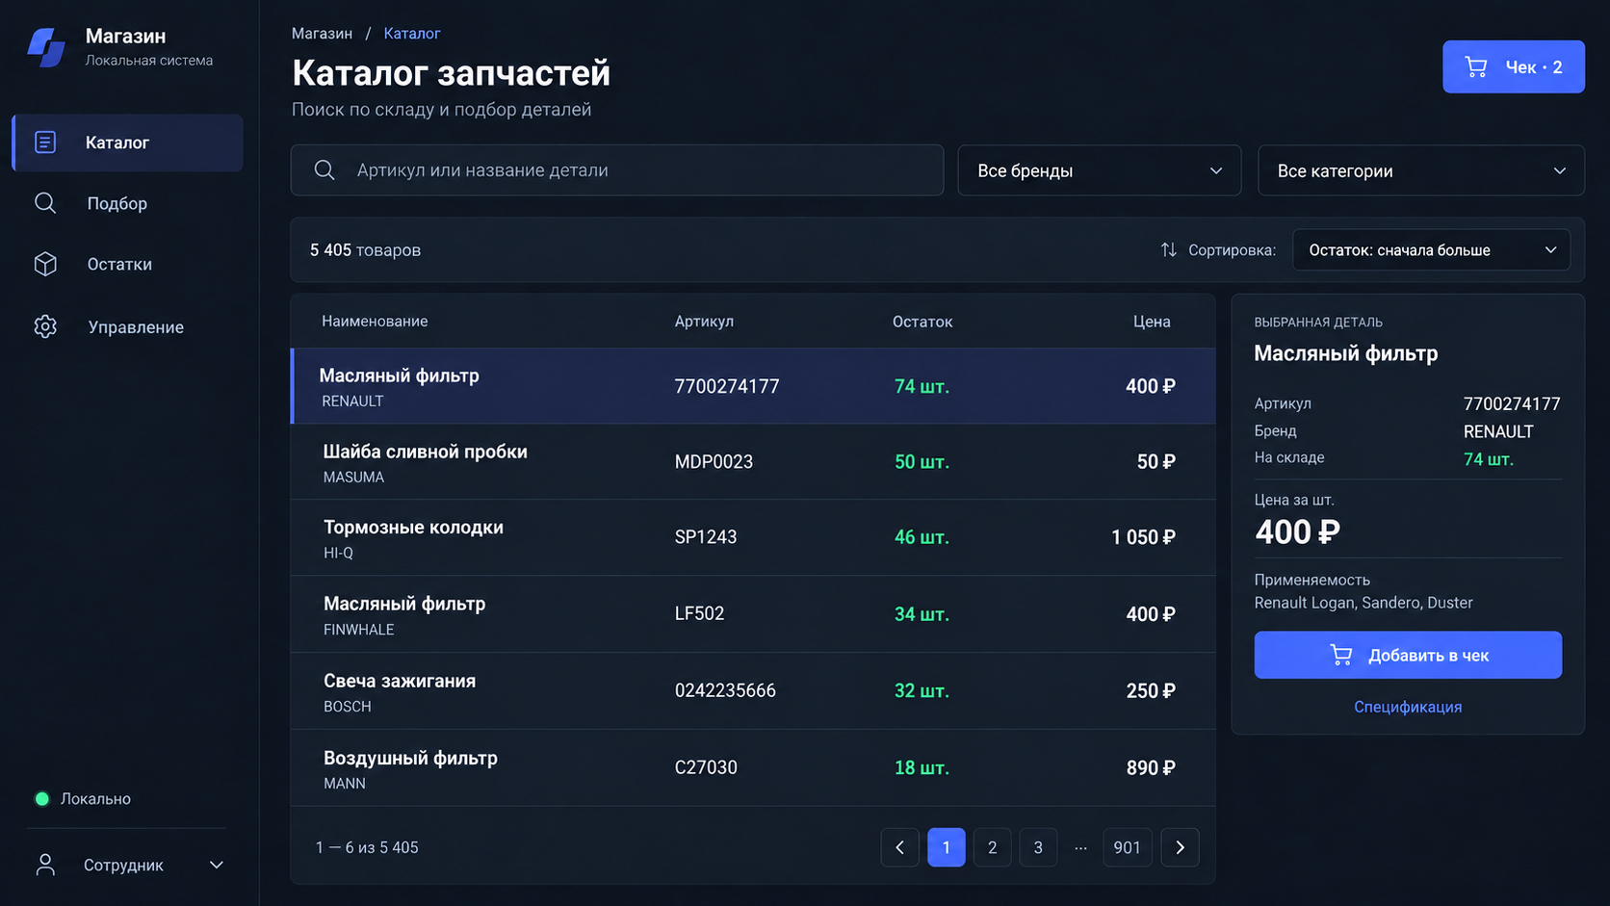This screenshot has height=906, width=1610.
Task: Open the Подбор section
Action: (x=127, y=203)
